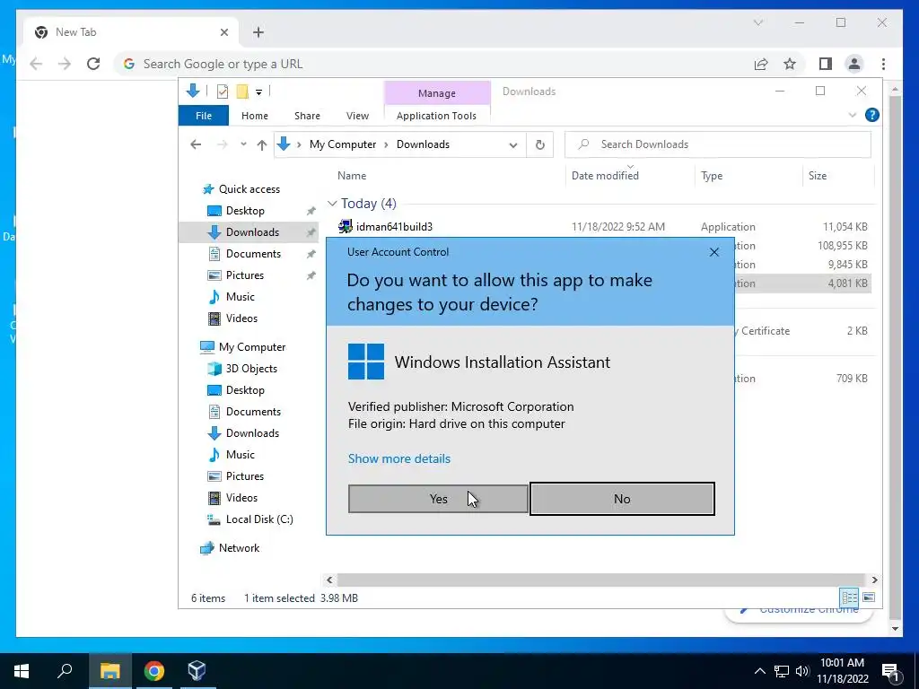Click the horizontal scrollbar in Explorer
Viewport: 919px width, 689px height.
(601, 580)
